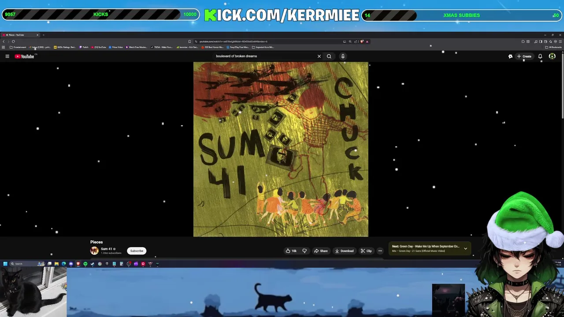Viewport: 564px width, 317px height.
Task: Click the Sum 41 Chuck album video area
Action: 281,149
